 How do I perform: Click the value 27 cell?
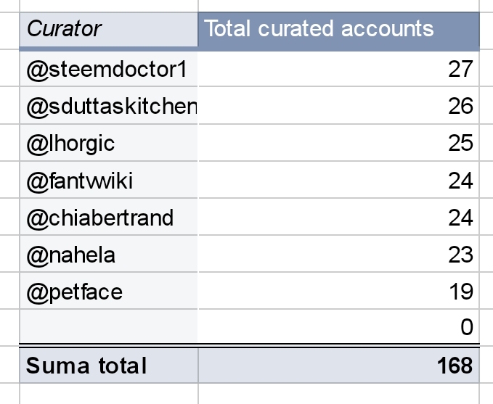click(x=338, y=70)
